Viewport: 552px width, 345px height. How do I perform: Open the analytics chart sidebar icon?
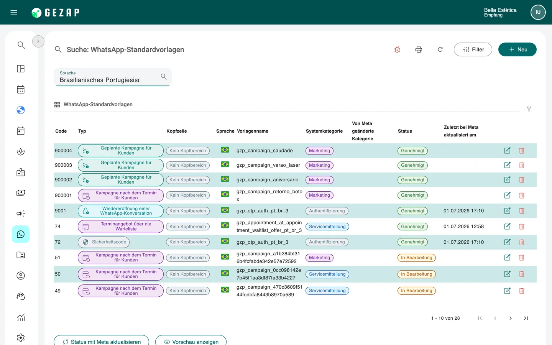[21, 317]
